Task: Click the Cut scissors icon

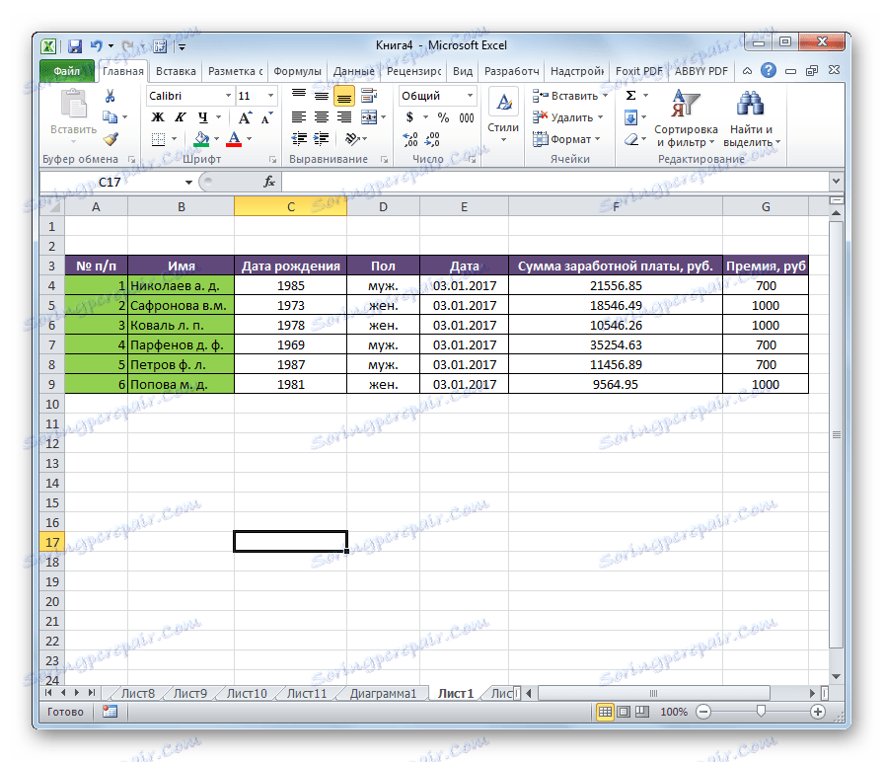Action: [x=110, y=96]
